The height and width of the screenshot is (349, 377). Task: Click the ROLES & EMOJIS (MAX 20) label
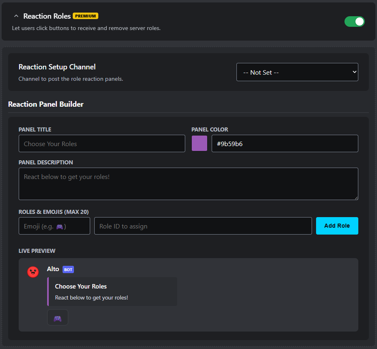tap(54, 212)
